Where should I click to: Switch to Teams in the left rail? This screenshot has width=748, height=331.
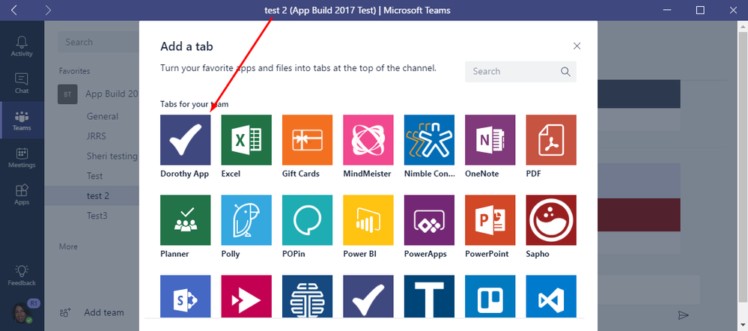[x=22, y=120]
